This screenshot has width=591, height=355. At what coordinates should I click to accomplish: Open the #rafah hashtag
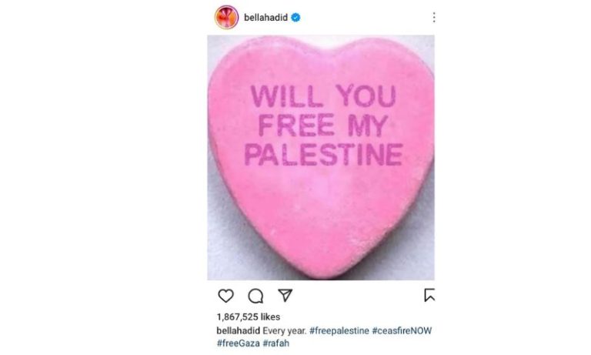tap(276, 343)
